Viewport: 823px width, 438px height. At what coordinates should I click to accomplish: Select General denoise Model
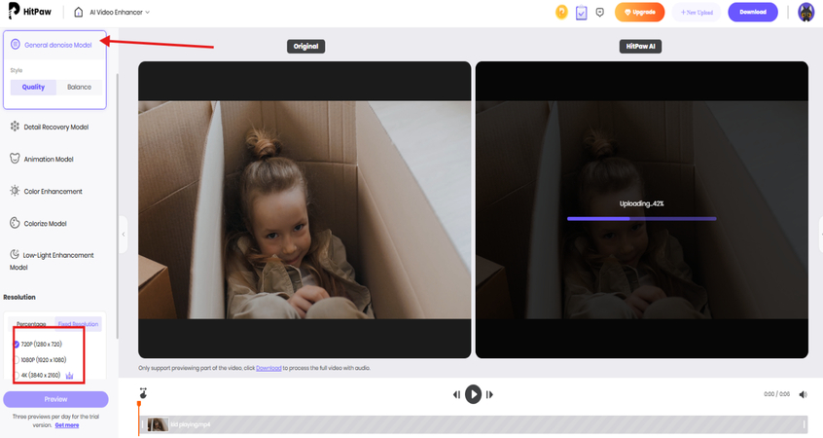(55, 45)
